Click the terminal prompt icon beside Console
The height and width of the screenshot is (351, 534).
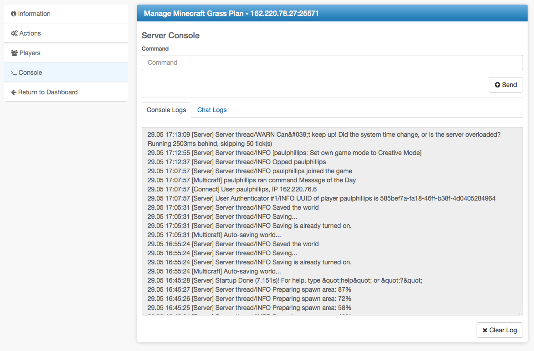[x=14, y=73]
